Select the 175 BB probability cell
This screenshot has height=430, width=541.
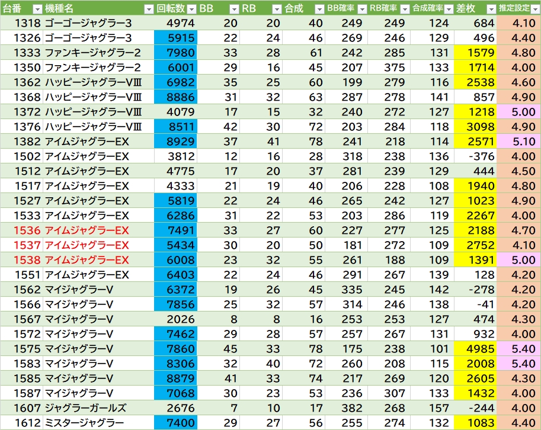346,349
